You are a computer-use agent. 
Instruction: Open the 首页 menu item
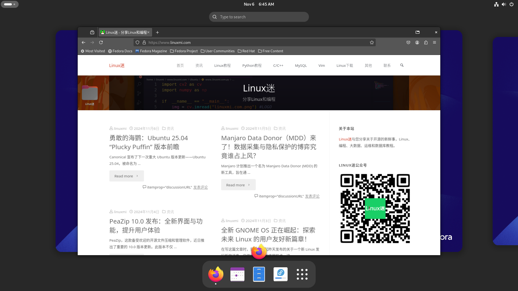pos(180,65)
